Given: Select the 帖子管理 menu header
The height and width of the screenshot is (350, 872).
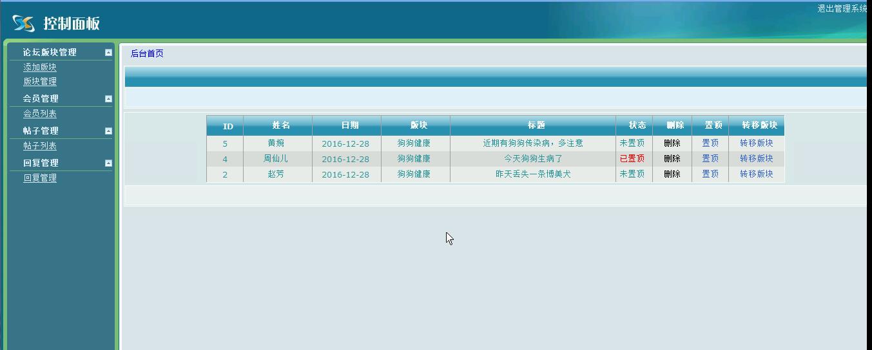Looking at the screenshot, I should point(41,131).
